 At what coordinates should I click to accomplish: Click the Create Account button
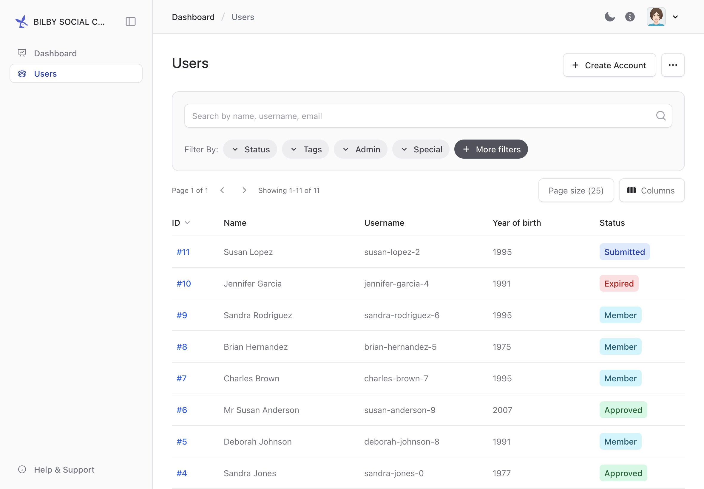click(609, 65)
